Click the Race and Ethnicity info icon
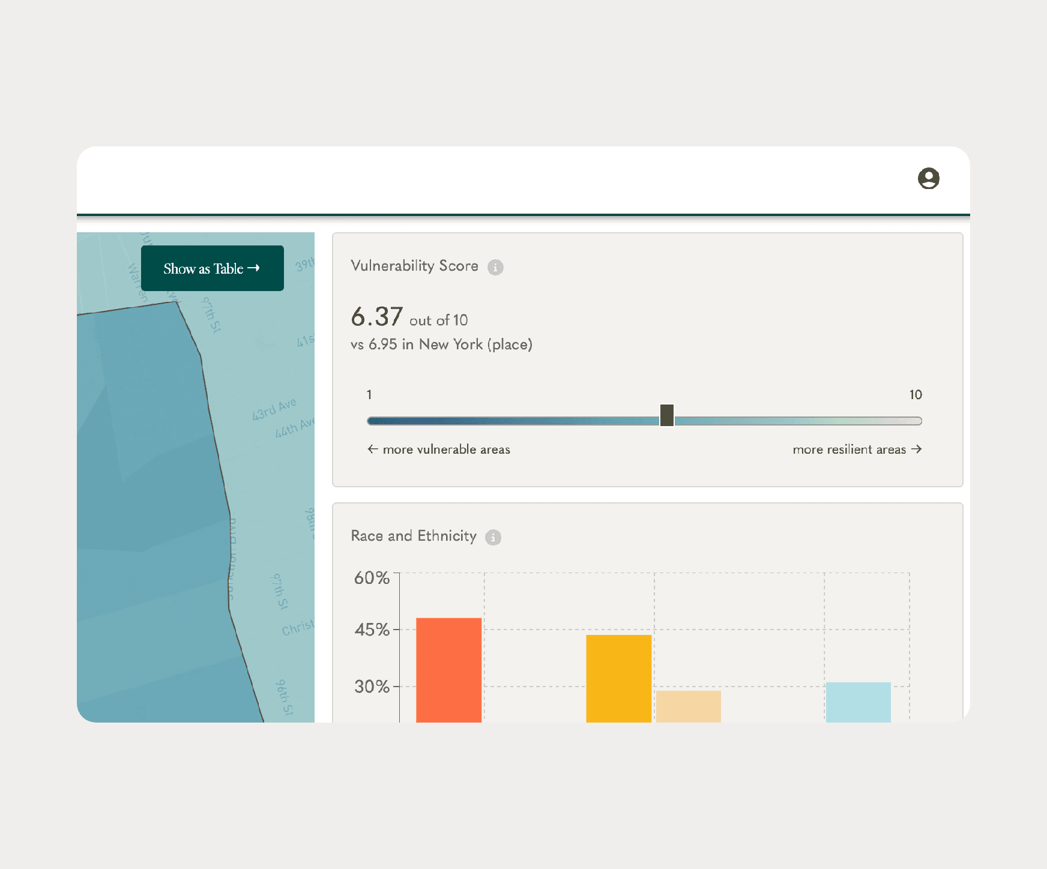Viewport: 1047px width, 869px height. tap(493, 537)
